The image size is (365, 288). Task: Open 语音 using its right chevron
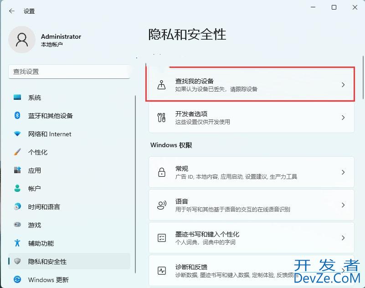[x=343, y=205]
